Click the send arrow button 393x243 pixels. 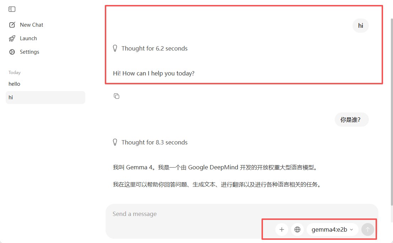tap(368, 229)
